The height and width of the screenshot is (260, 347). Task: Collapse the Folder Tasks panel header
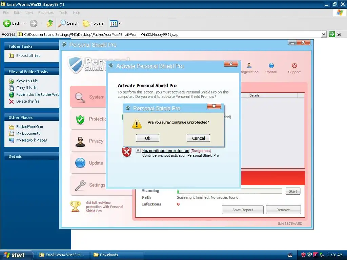click(x=32, y=46)
